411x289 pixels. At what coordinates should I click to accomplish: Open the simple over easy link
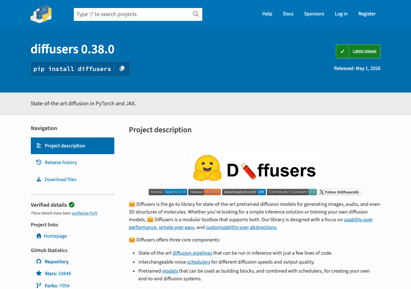click(177, 227)
